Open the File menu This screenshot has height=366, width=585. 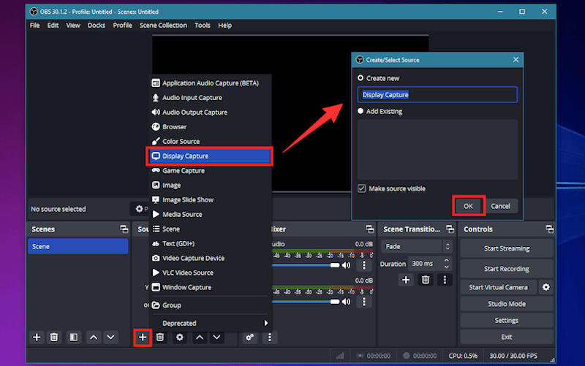point(34,26)
